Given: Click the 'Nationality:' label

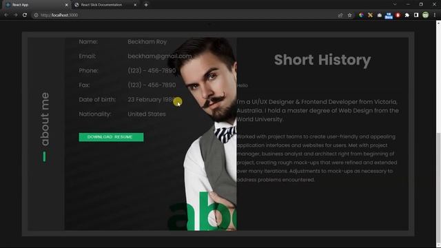Looking at the screenshot, I should click(x=95, y=114).
